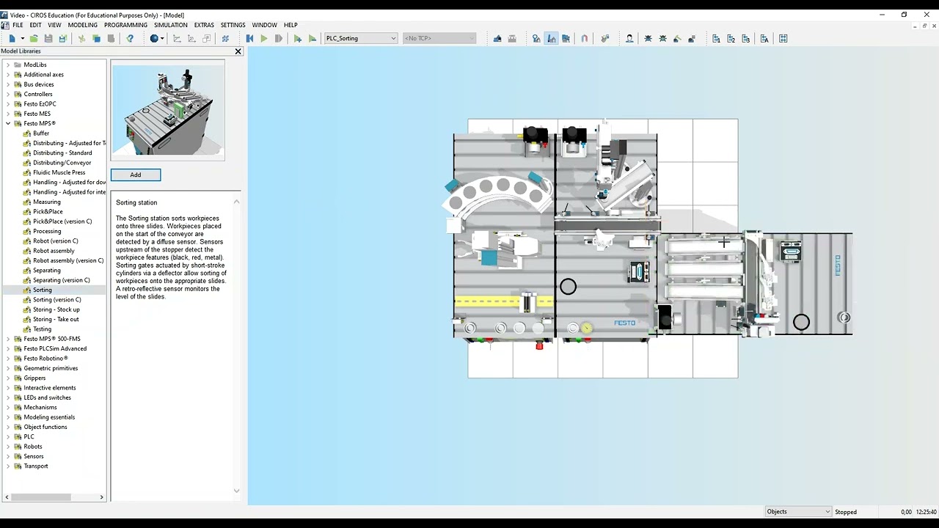The image size is (939, 528).
Task: Open the PROGRAMMING menu
Action: tap(125, 25)
